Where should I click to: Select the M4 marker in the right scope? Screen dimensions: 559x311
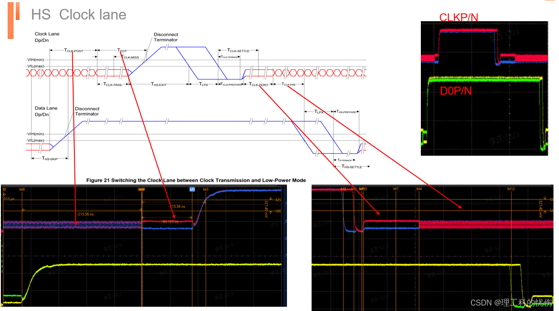tap(419, 188)
